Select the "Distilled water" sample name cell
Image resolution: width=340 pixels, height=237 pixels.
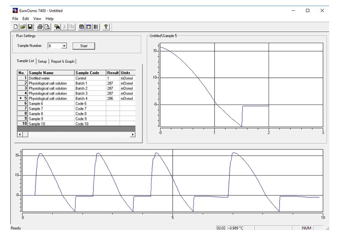tap(51, 78)
